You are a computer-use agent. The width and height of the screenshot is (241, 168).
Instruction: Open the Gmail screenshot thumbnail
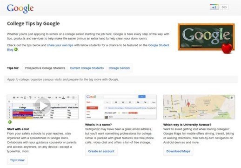[x=121, y=107]
